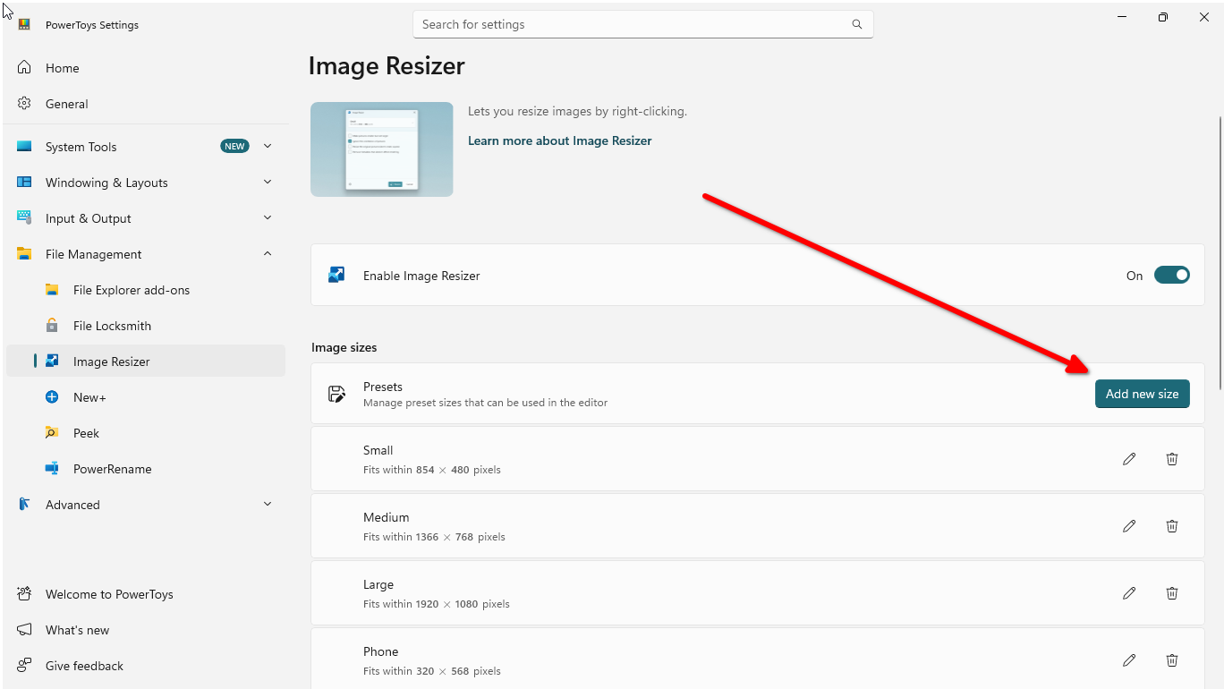Click the Add new size button

pyautogui.click(x=1143, y=394)
